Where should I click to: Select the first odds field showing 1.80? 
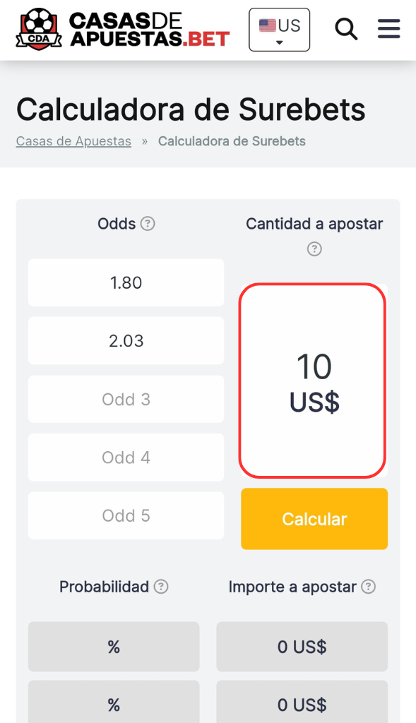point(126,282)
